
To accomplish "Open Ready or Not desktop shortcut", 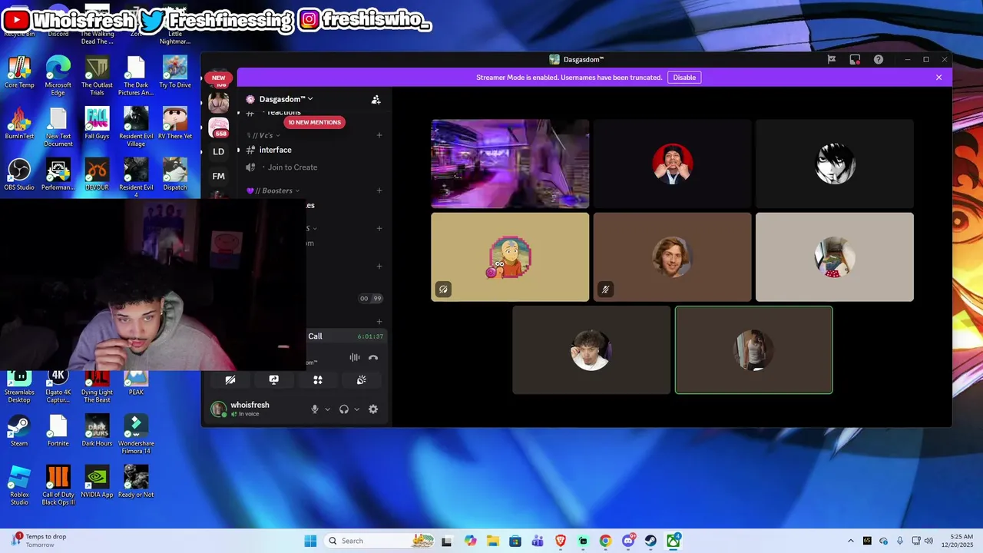I will pyautogui.click(x=136, y=482).
